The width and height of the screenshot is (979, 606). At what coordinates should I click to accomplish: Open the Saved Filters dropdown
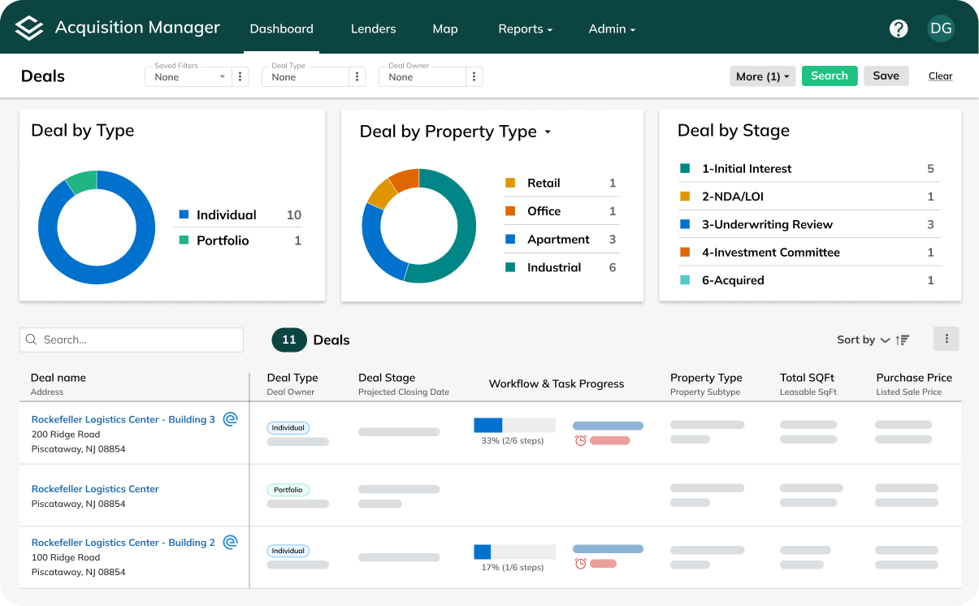(188, 77)
